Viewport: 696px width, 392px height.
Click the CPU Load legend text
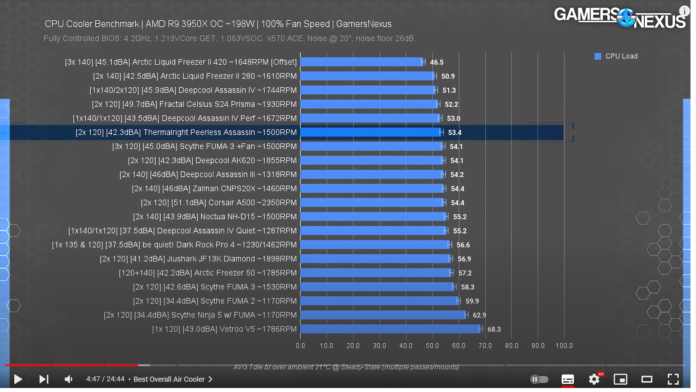pyautogui.click(x=622, y=56)
